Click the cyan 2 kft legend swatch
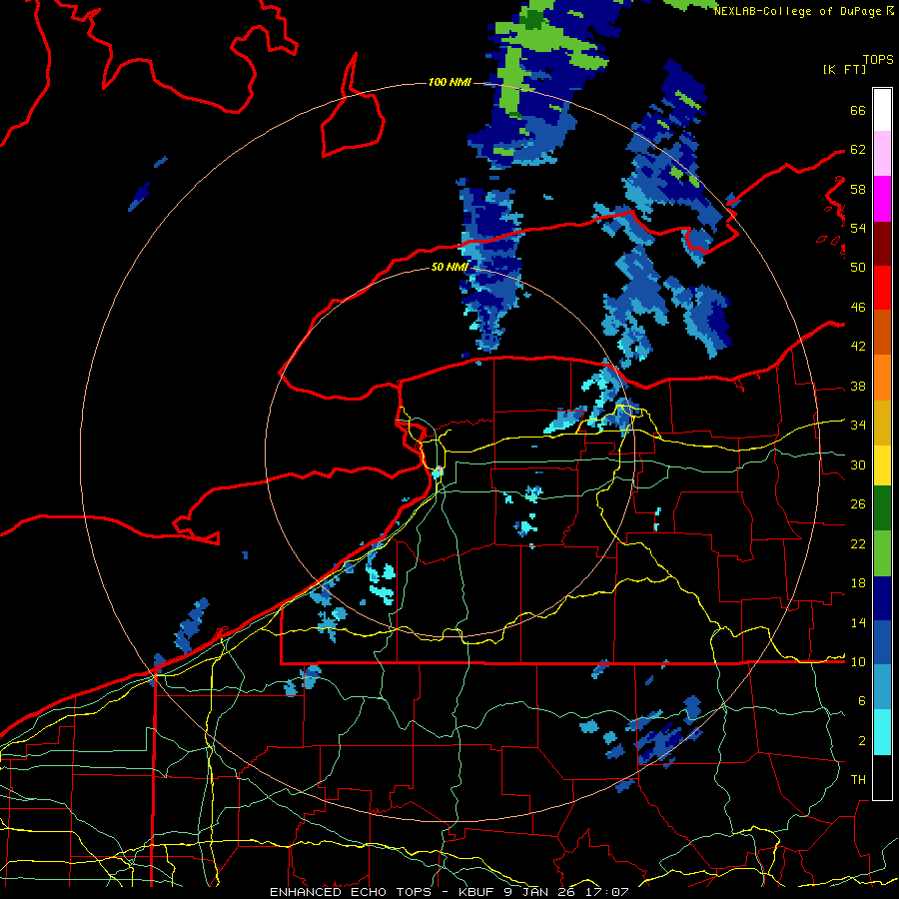Image resolution: width=899 pixels, height=899 pixels. tap(882, 732)
